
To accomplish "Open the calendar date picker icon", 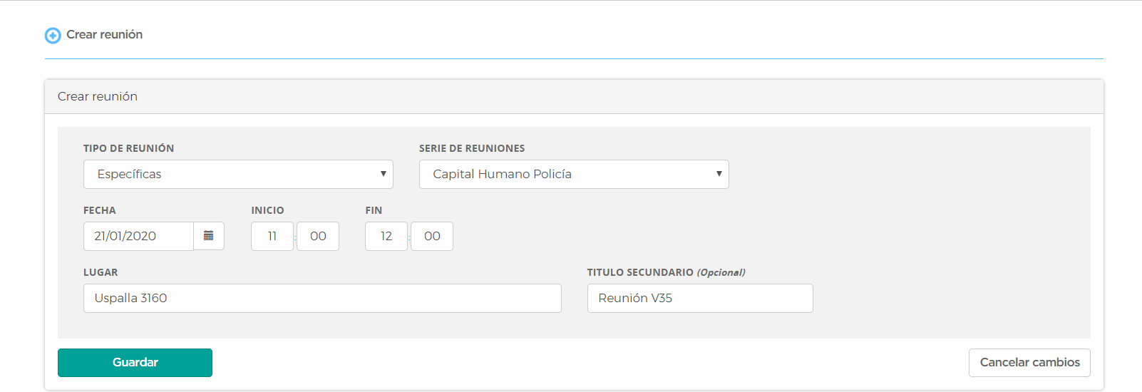I will [209, 236].
